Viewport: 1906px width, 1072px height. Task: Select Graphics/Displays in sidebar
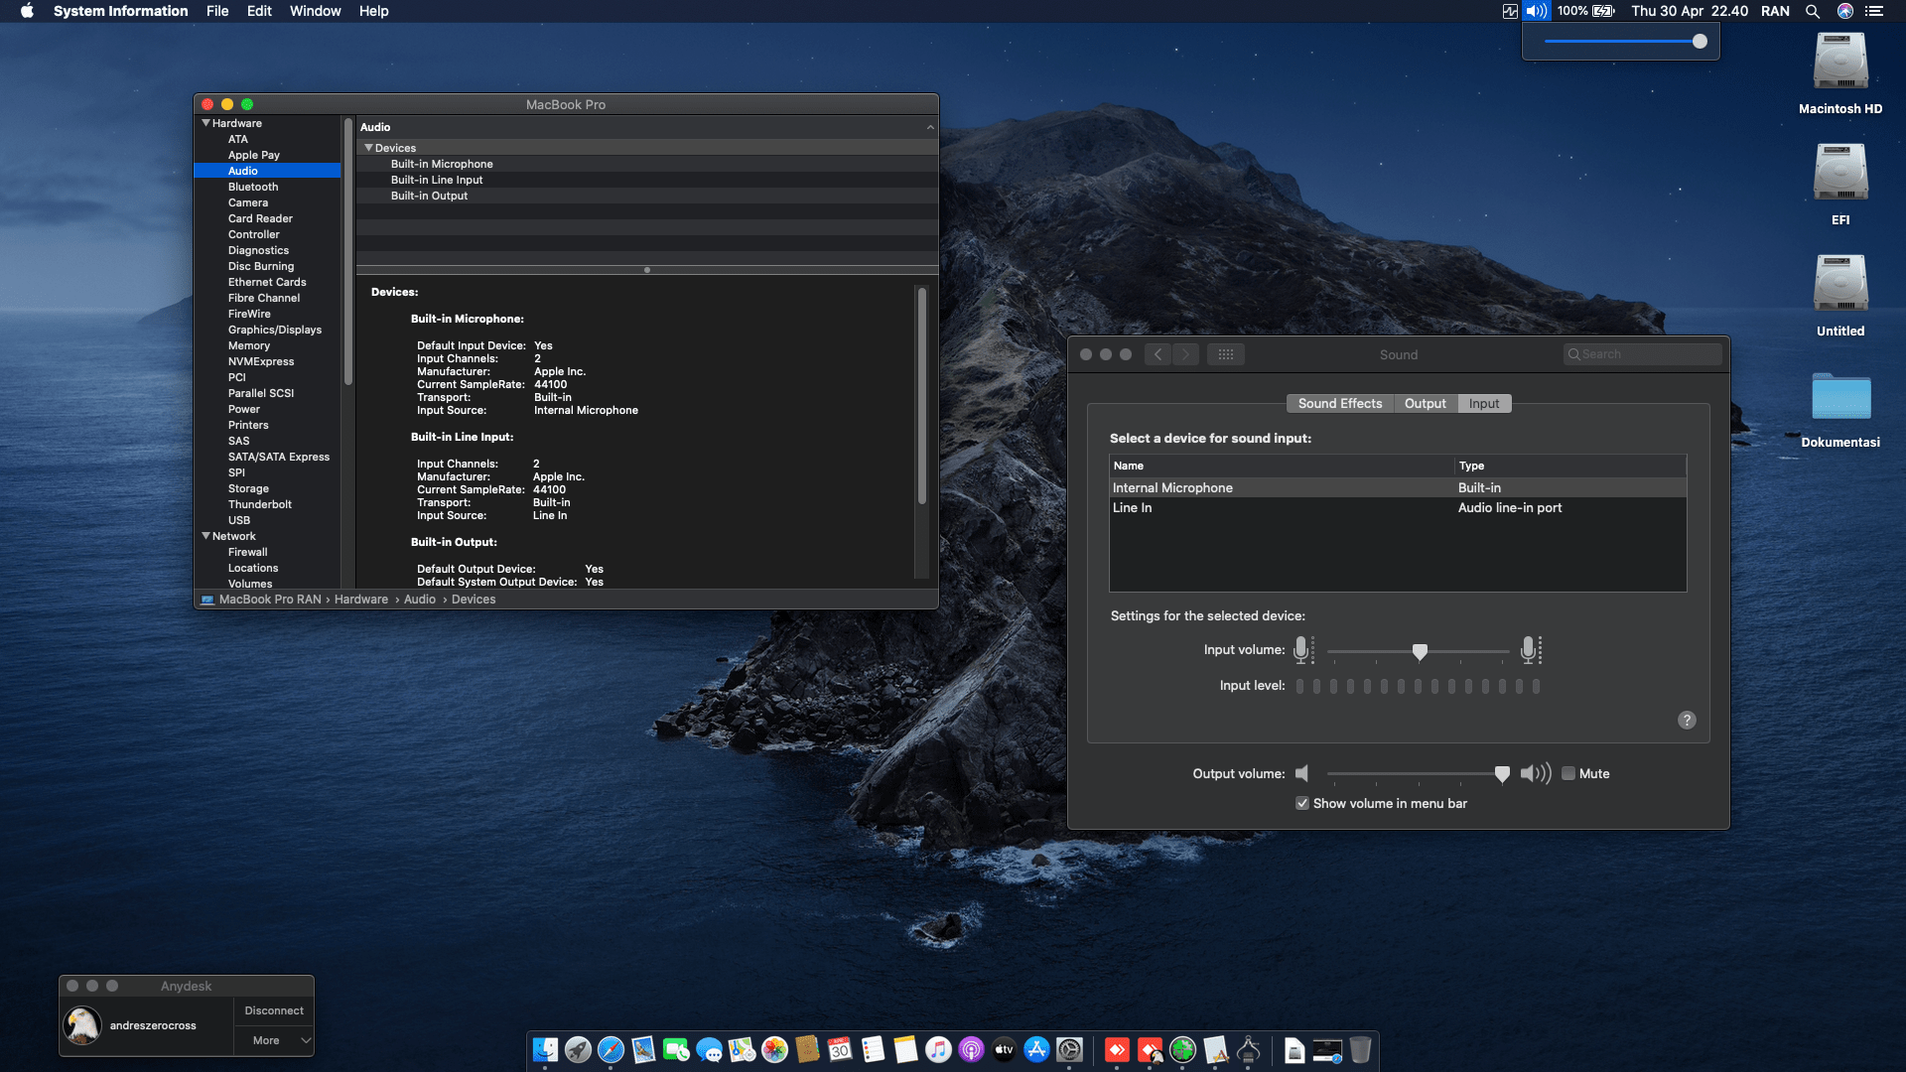pos(275,330)
